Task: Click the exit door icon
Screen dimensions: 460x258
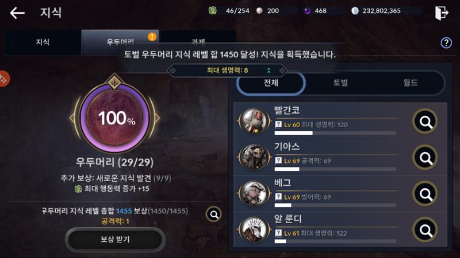Action: tap(441, 13)
